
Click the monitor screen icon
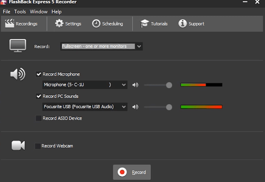click(x=18, y=46)
